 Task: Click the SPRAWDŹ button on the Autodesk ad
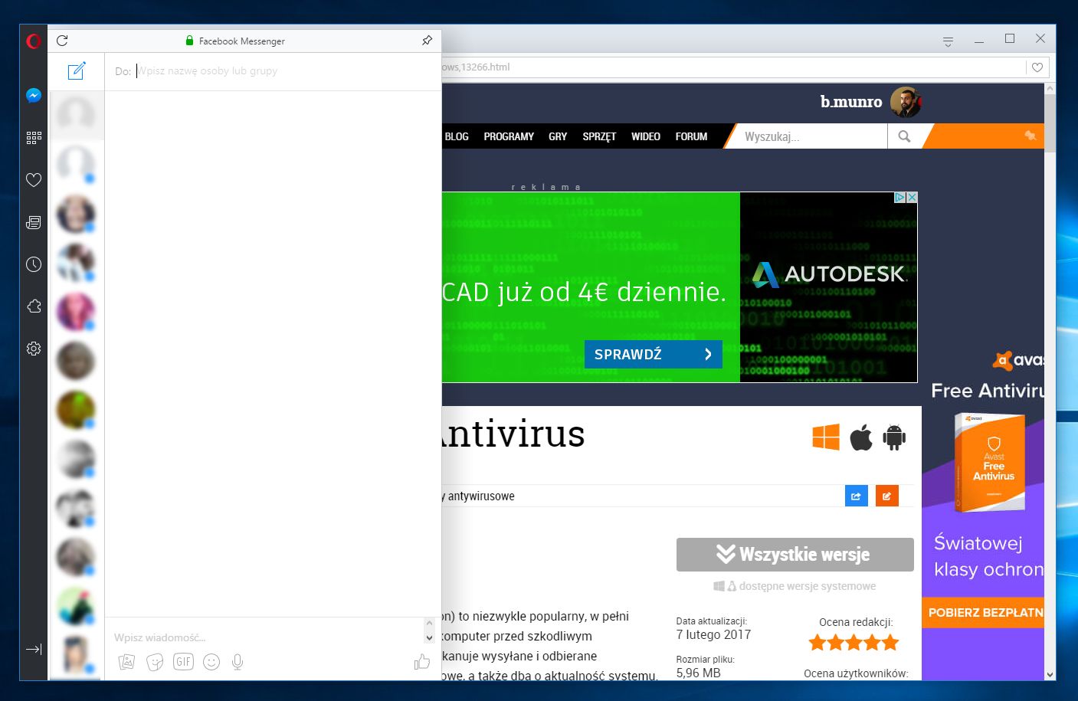[x=653, y=354]
